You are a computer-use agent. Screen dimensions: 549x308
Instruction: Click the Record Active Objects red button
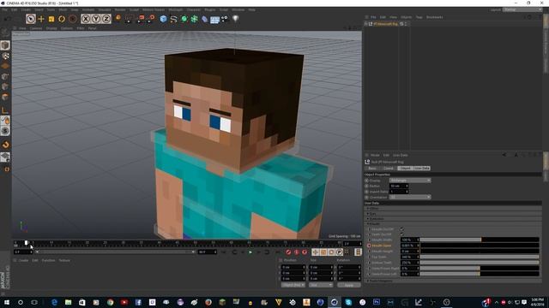[288, 252]
